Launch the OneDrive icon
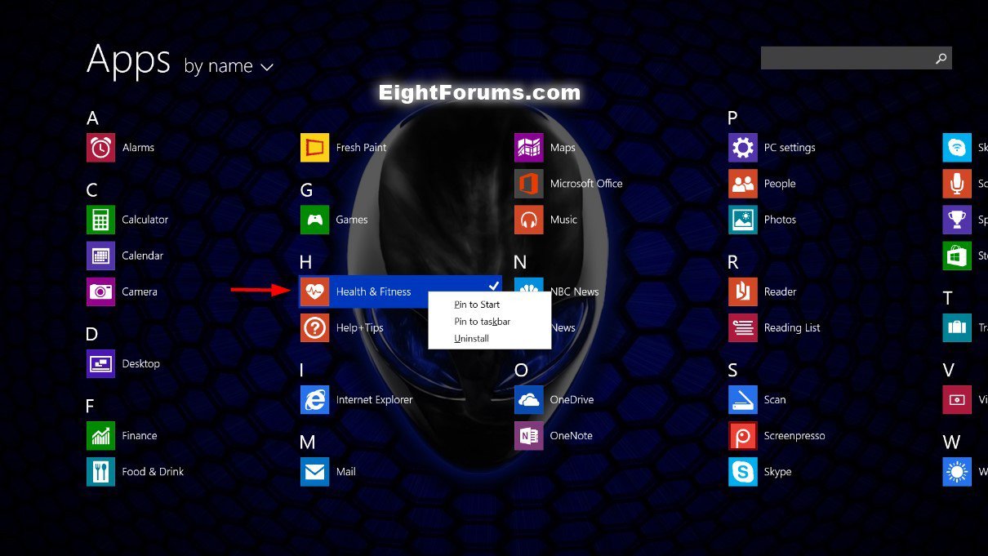The width and height of the screenshot is (988, 556). click(528, 399)
